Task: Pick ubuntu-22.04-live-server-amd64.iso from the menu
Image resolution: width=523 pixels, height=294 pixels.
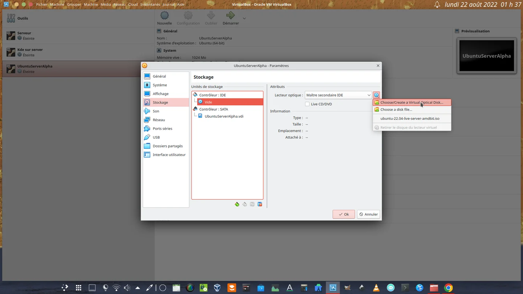Action: [412, 119]
